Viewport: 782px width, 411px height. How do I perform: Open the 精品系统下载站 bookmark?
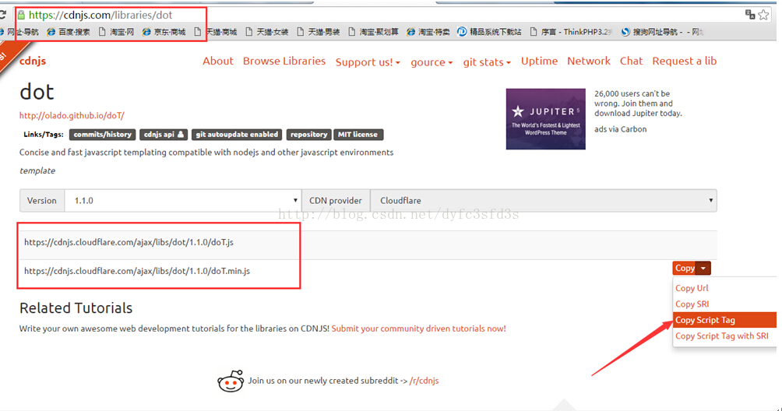(489, 32)
